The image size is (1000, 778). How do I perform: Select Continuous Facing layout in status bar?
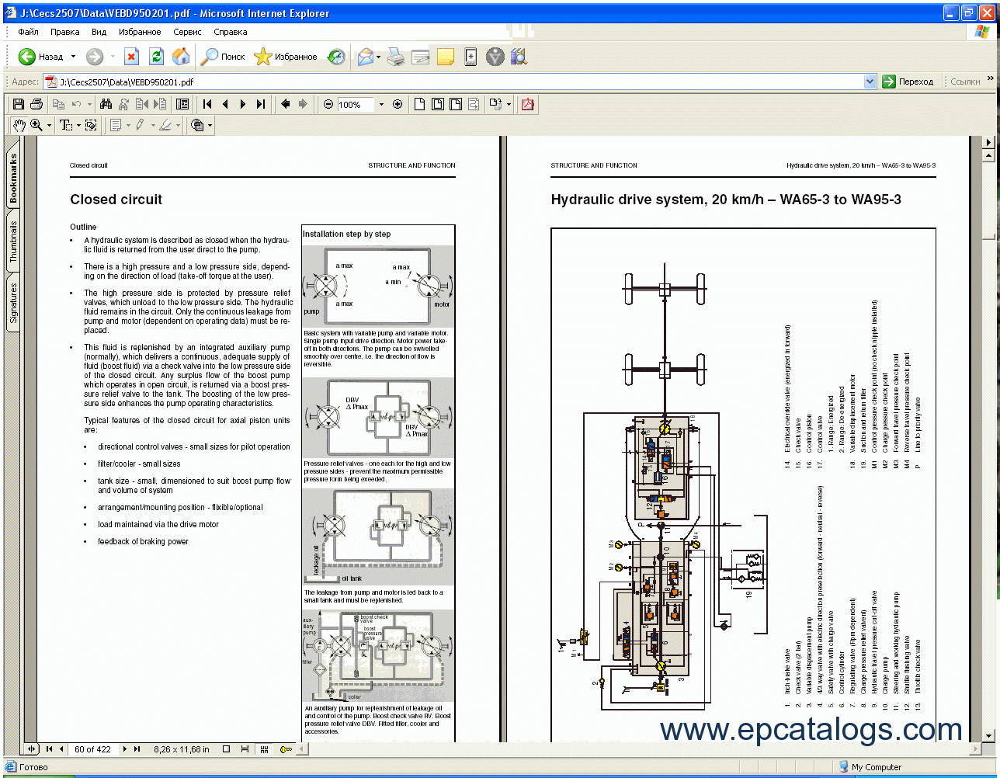(264, 749)
